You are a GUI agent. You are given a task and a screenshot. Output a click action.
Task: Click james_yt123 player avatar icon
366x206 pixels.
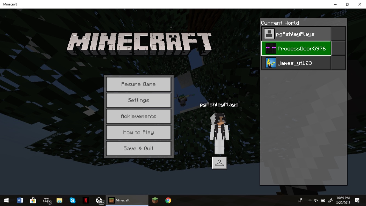coord(271,63)
